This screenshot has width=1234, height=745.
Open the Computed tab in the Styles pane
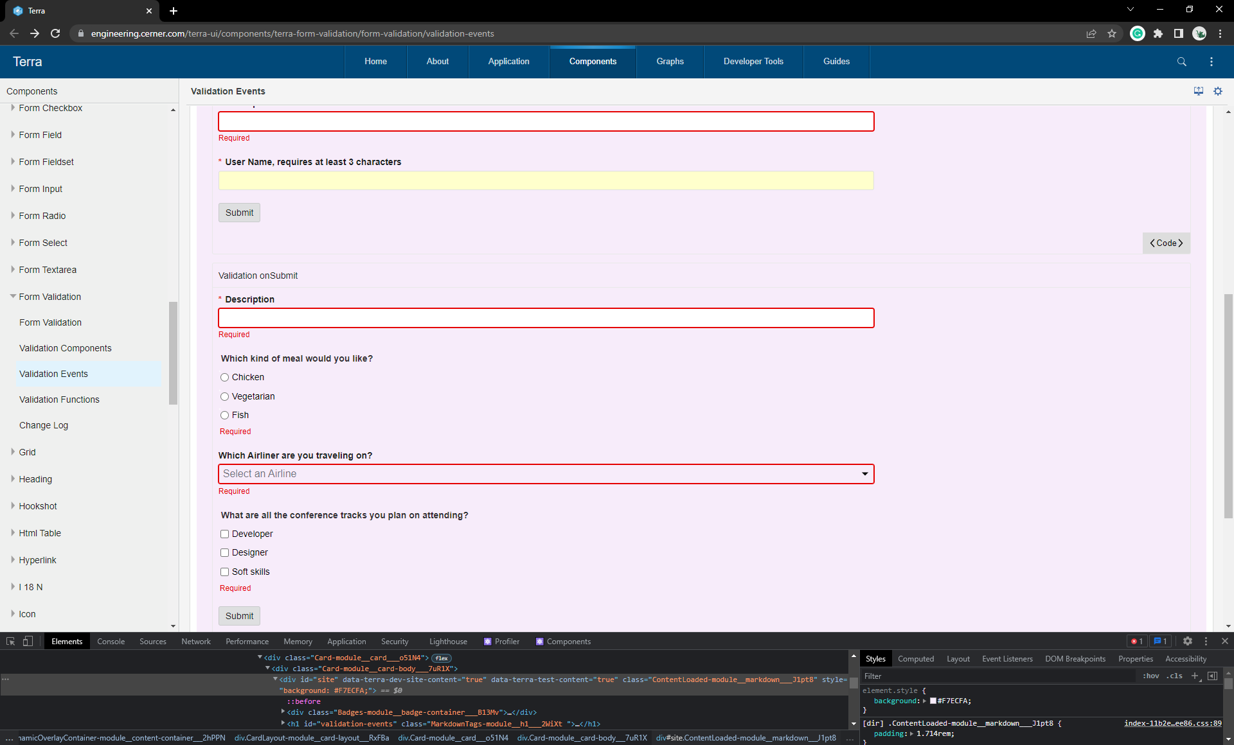[x=915, y=659]
